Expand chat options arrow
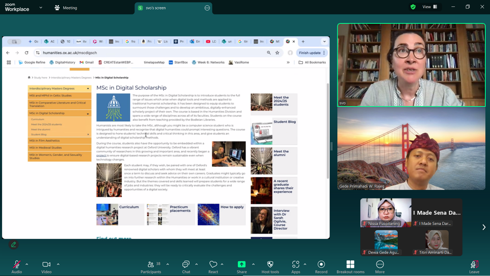Screen dimensions: 490x276 [197, 264]
